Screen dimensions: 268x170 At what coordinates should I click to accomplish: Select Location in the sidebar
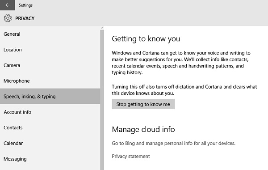(x=50, y=50)
